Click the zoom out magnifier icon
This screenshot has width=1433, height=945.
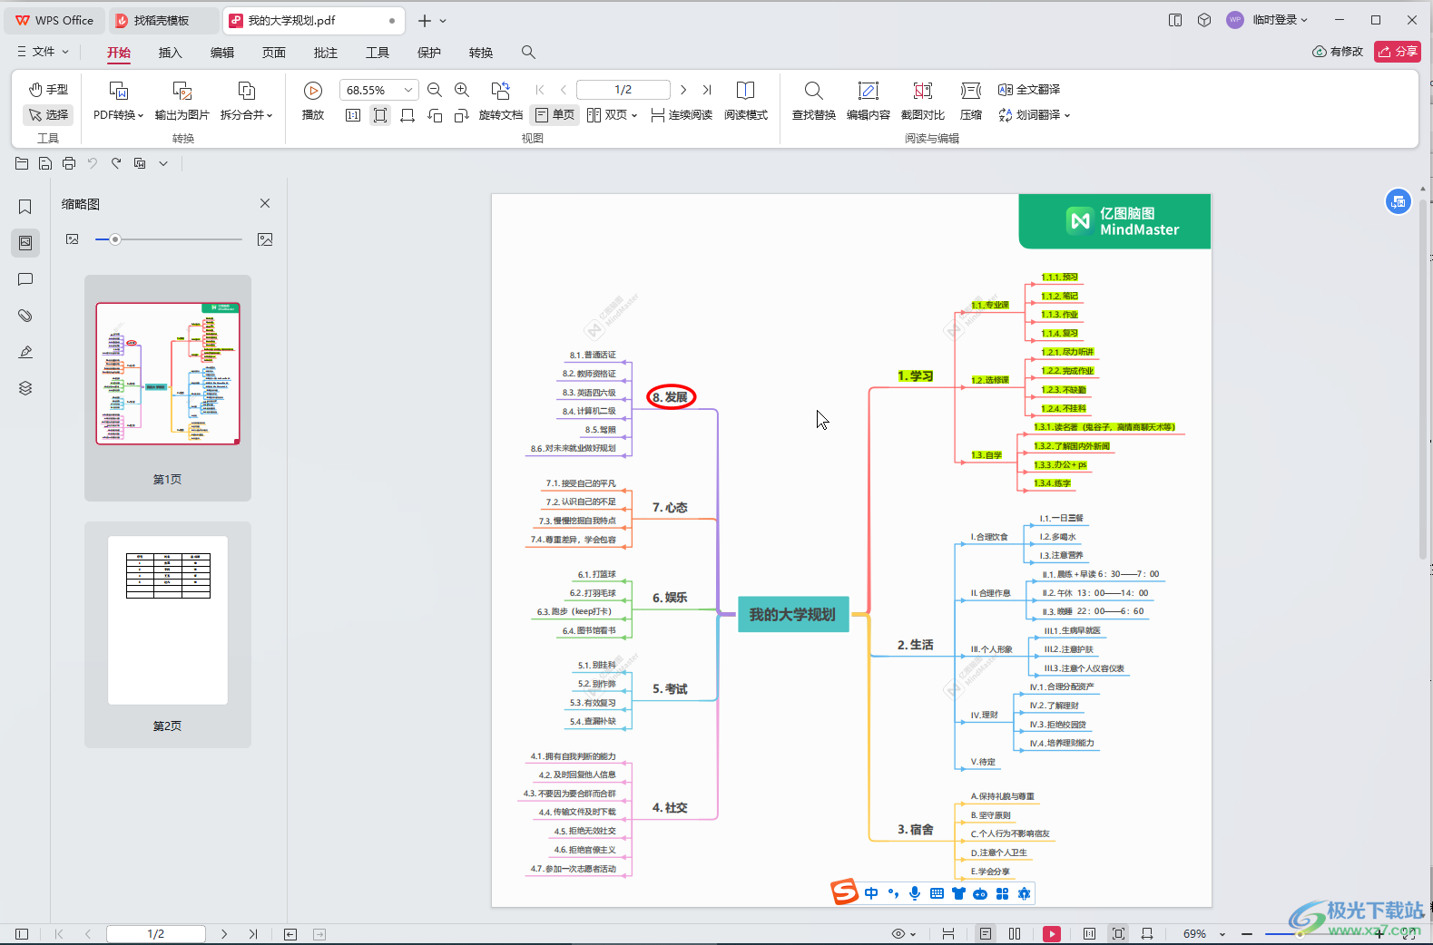point(435,90)
